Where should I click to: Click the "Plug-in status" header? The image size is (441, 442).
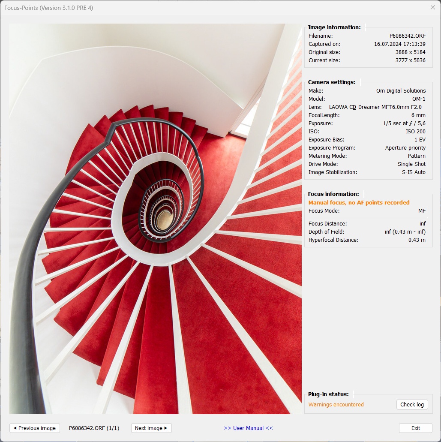pyautogui.click(x=328, y=394)
